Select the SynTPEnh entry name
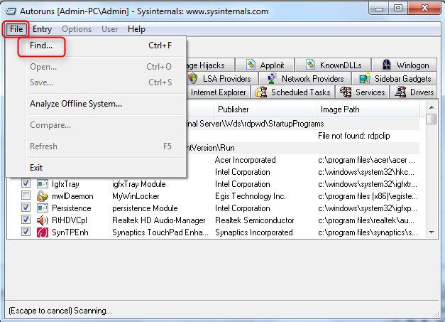 70,232
